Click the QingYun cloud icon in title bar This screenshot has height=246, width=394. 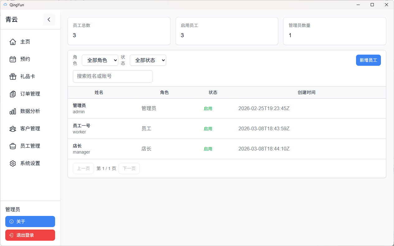click(5, 5)
